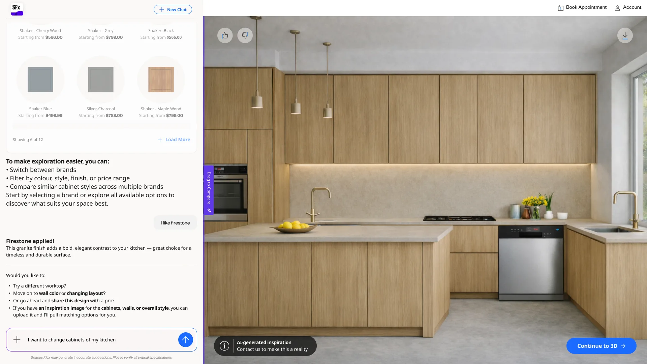Start a New Chat
This screenshot has width=647, height=364.
[x=173, y=9]
